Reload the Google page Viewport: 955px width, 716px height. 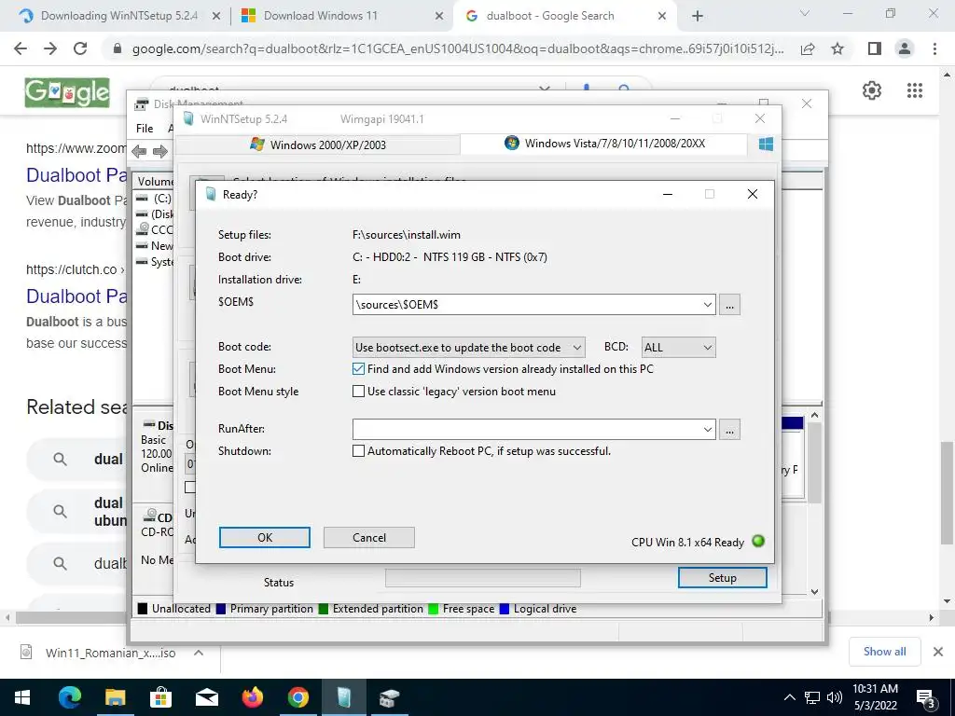tap(80, 48)
